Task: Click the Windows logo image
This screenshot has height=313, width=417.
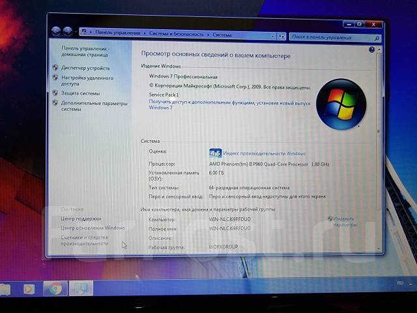Action: coord(341,104)
